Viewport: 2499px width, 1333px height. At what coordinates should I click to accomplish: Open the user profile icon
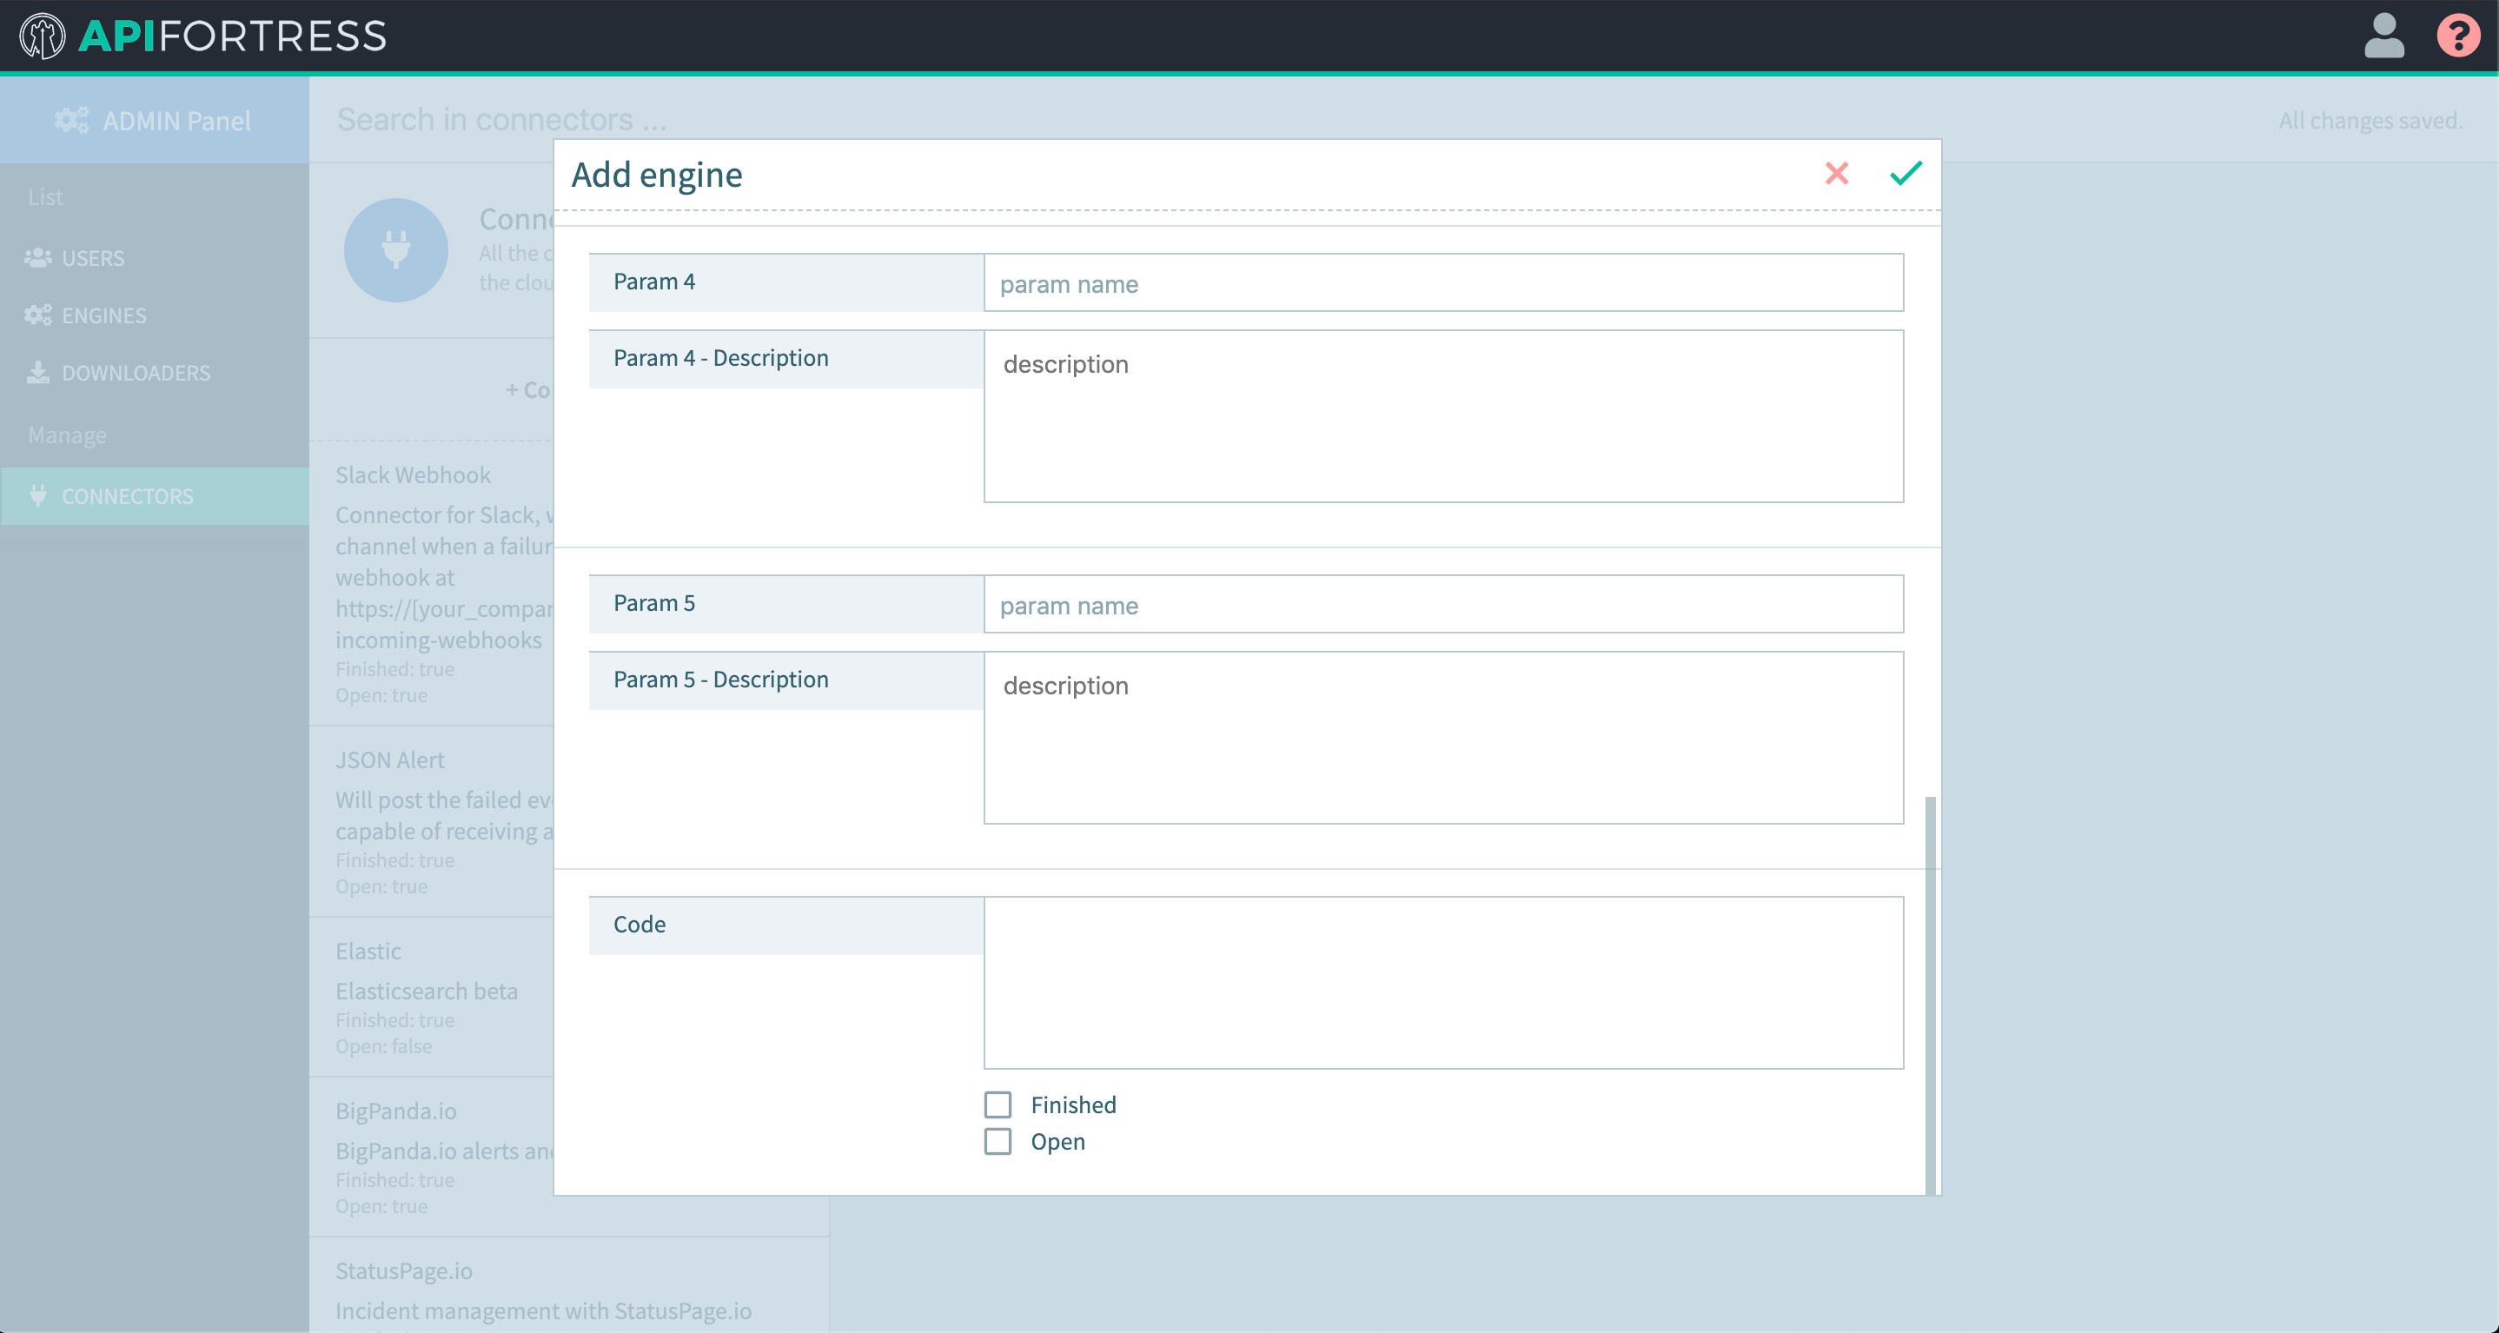click(2384, 36)
